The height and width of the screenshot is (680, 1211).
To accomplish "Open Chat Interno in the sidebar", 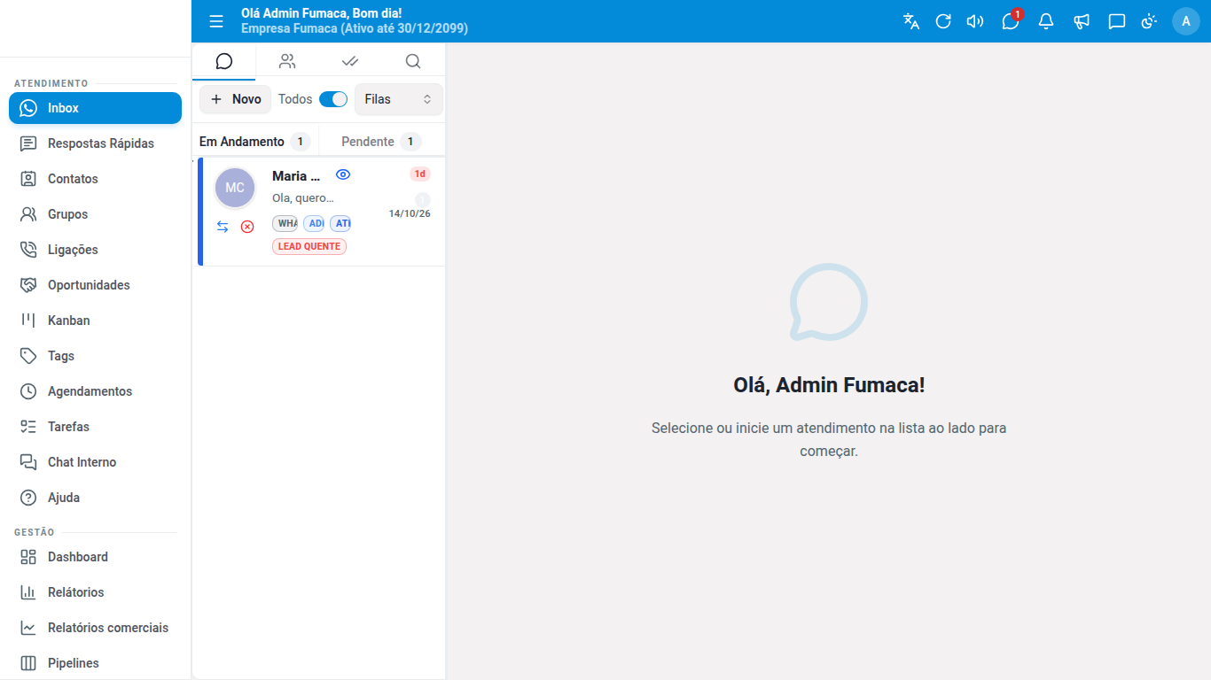I will coord(96,462).
